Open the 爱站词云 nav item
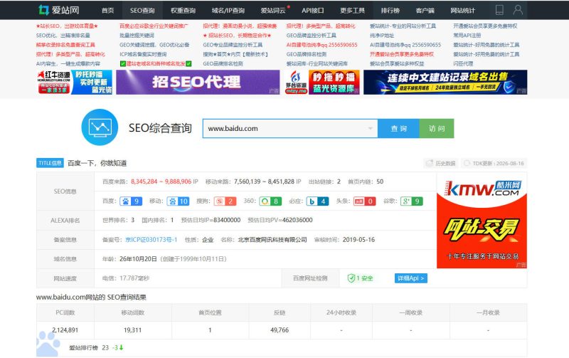The height and width of the screenshot is (358, 569). (x=273, y=10)
